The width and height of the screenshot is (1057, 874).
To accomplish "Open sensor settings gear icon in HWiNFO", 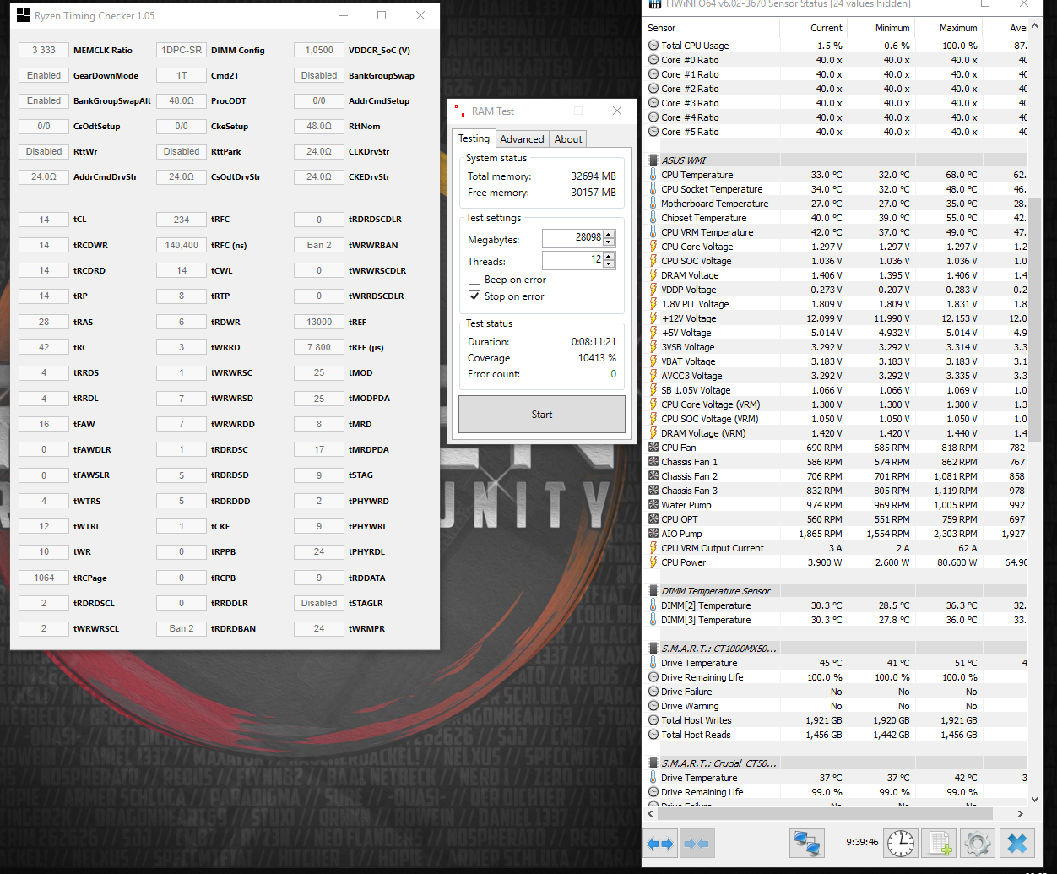I will coord(977,843).
